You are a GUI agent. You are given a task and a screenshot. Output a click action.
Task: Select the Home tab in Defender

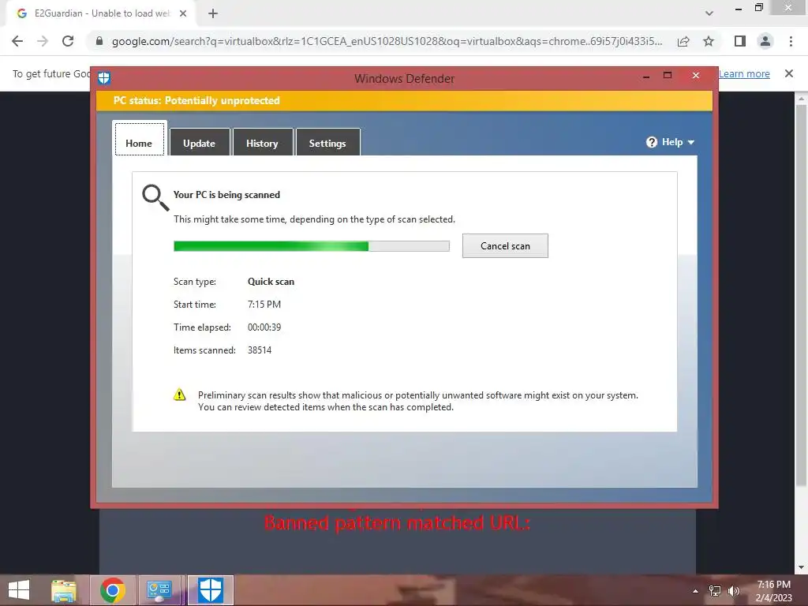tap(139, 139)
